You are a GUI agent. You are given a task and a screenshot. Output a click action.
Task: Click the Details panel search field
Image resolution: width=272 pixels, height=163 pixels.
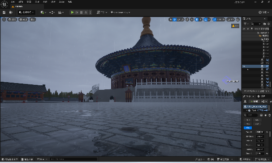point(250,115)
